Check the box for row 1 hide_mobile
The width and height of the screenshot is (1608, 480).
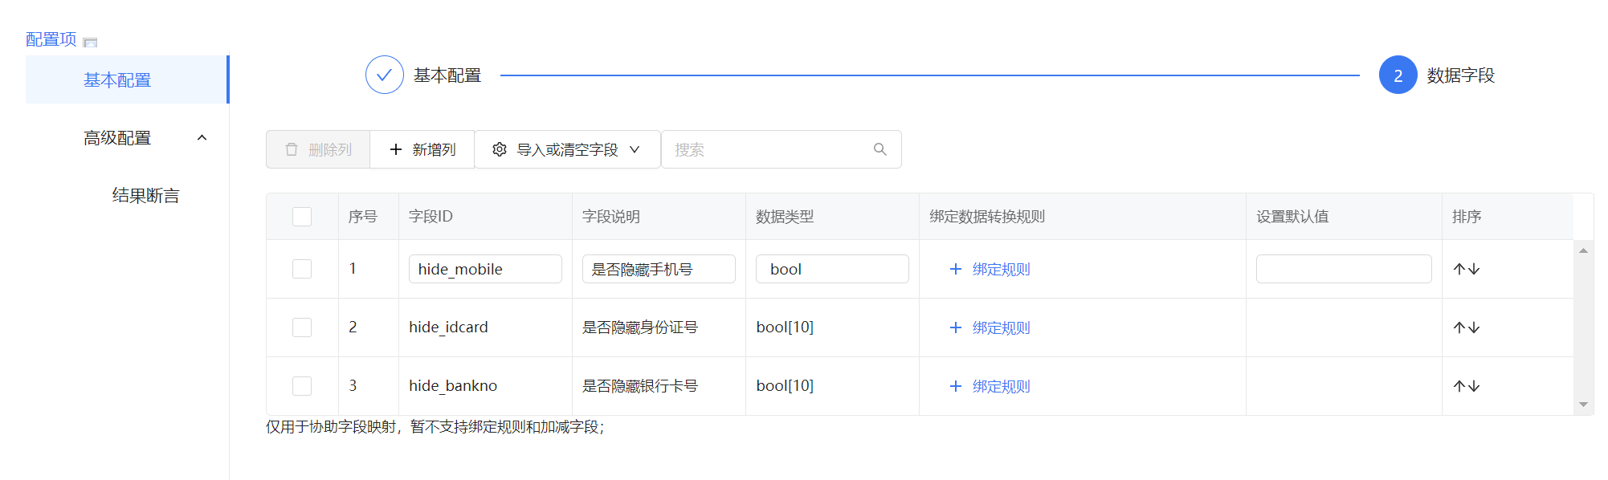tap(302, 269)
